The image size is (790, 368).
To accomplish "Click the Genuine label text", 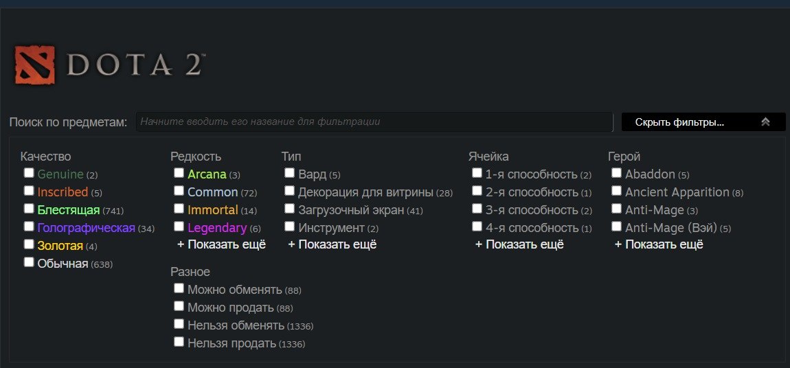I will tap(60, 174).
